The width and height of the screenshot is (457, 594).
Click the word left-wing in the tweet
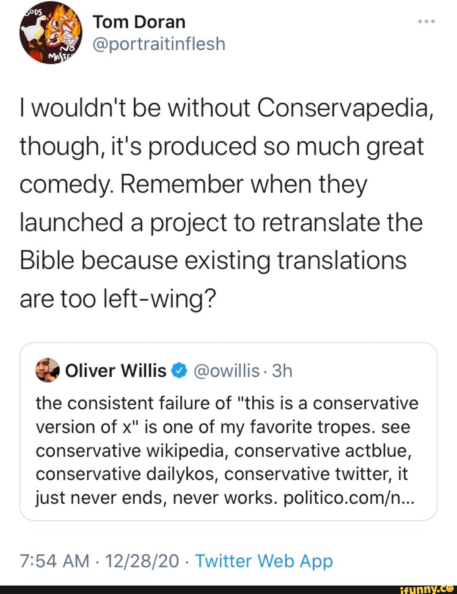pos(159,298)
